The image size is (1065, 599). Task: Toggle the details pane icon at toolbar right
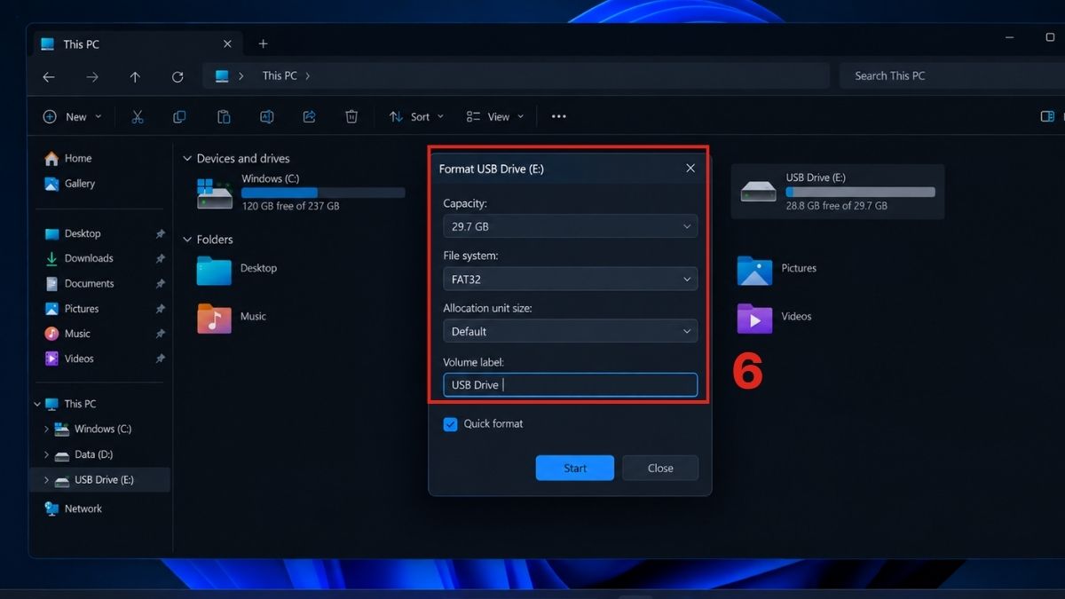1047,116
